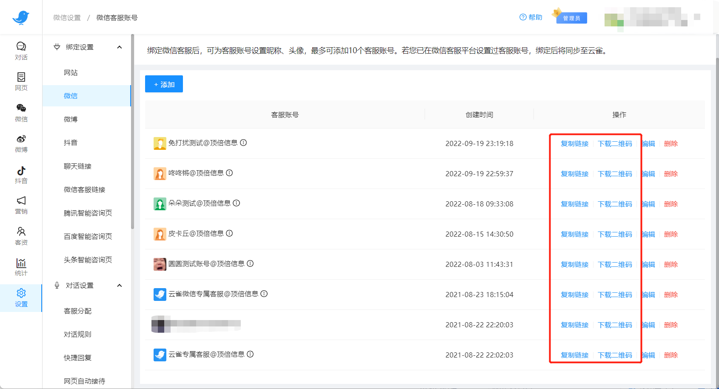Collapse the 对话设置 section
Viewport: 719px width, 389px height.
120,285
